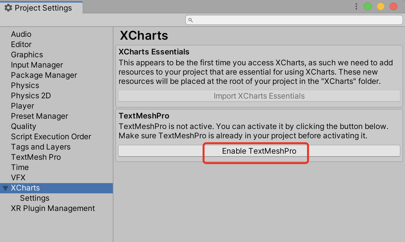The image size is (405, 242).
Task: Click the XCharts page title
Action: pyautogui.click(x=144, y=36)
